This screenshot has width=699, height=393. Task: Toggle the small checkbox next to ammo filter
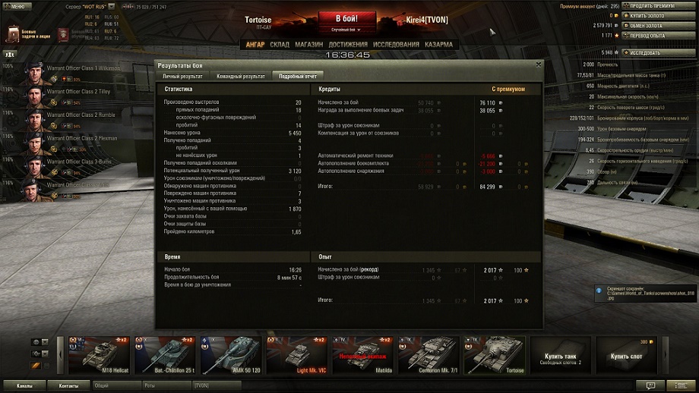(x=46, y=366)
